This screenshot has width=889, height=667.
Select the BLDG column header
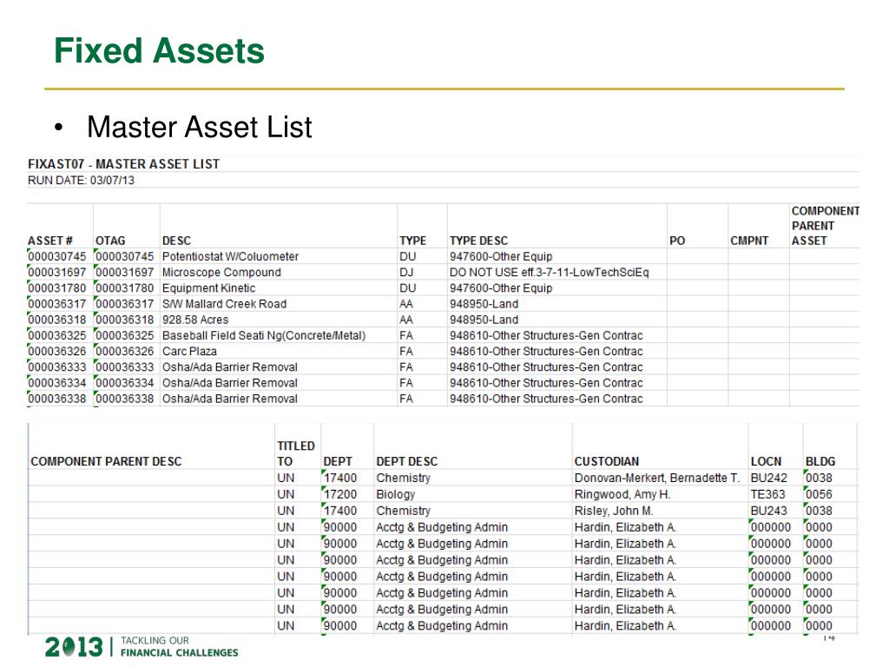coord(820,462)
